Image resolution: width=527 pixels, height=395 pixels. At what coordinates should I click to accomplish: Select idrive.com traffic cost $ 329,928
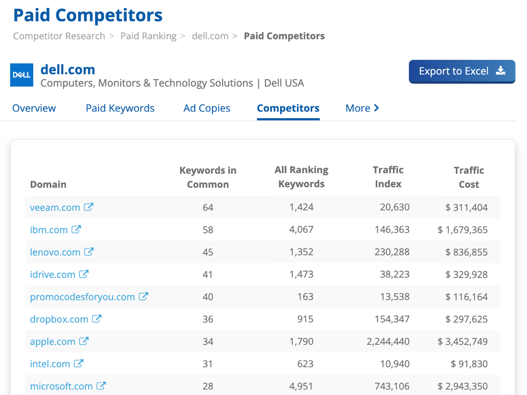click(x=466, y=274)
